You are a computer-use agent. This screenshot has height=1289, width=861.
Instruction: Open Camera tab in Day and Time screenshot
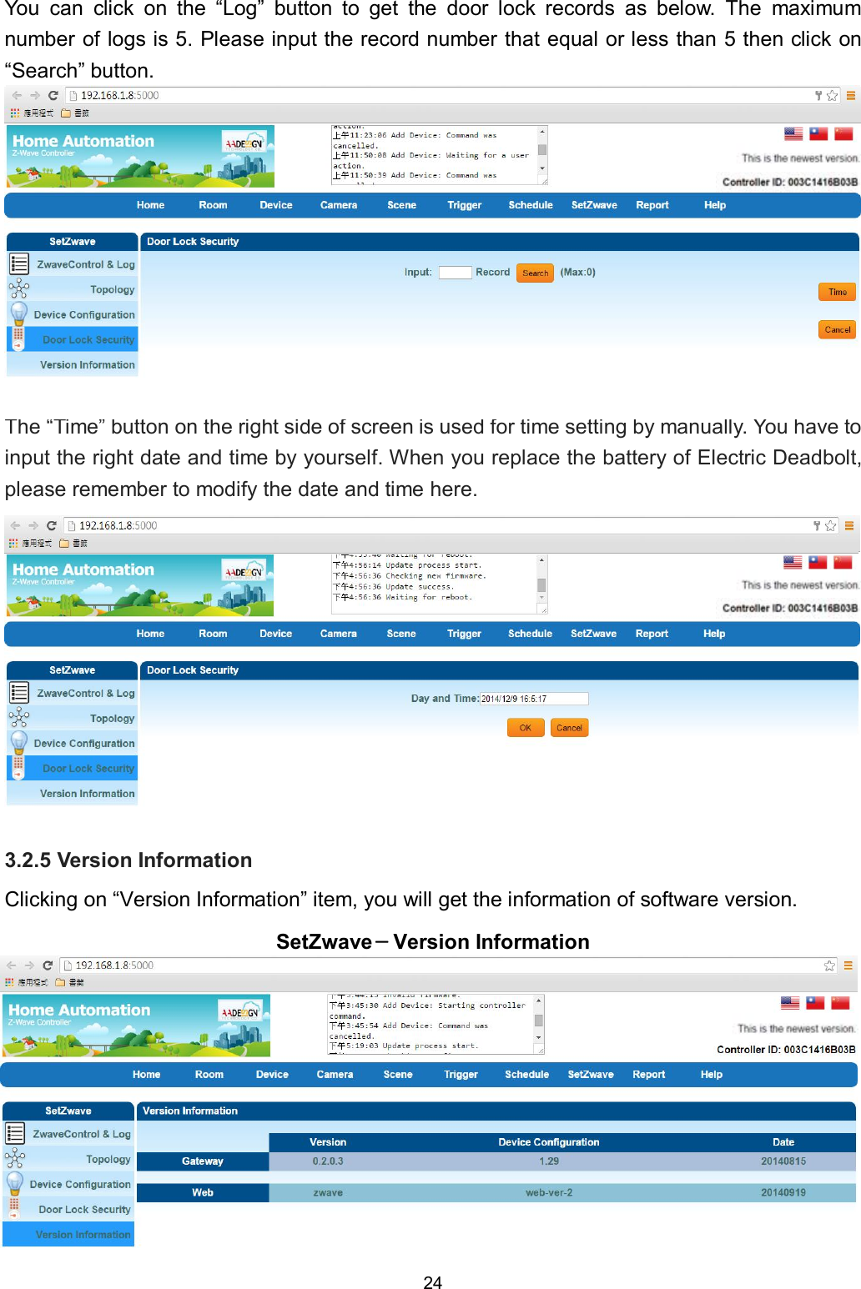pyautogui.click(x=338, y=634)
